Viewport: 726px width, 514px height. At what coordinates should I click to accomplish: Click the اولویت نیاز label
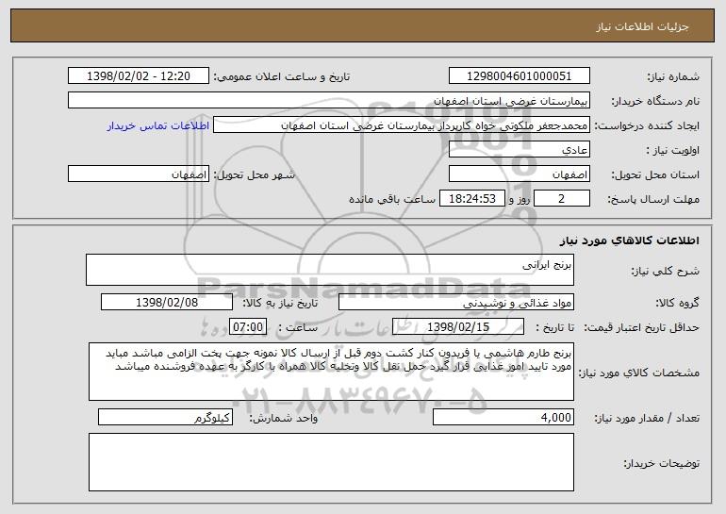click(x=673, y=150)
